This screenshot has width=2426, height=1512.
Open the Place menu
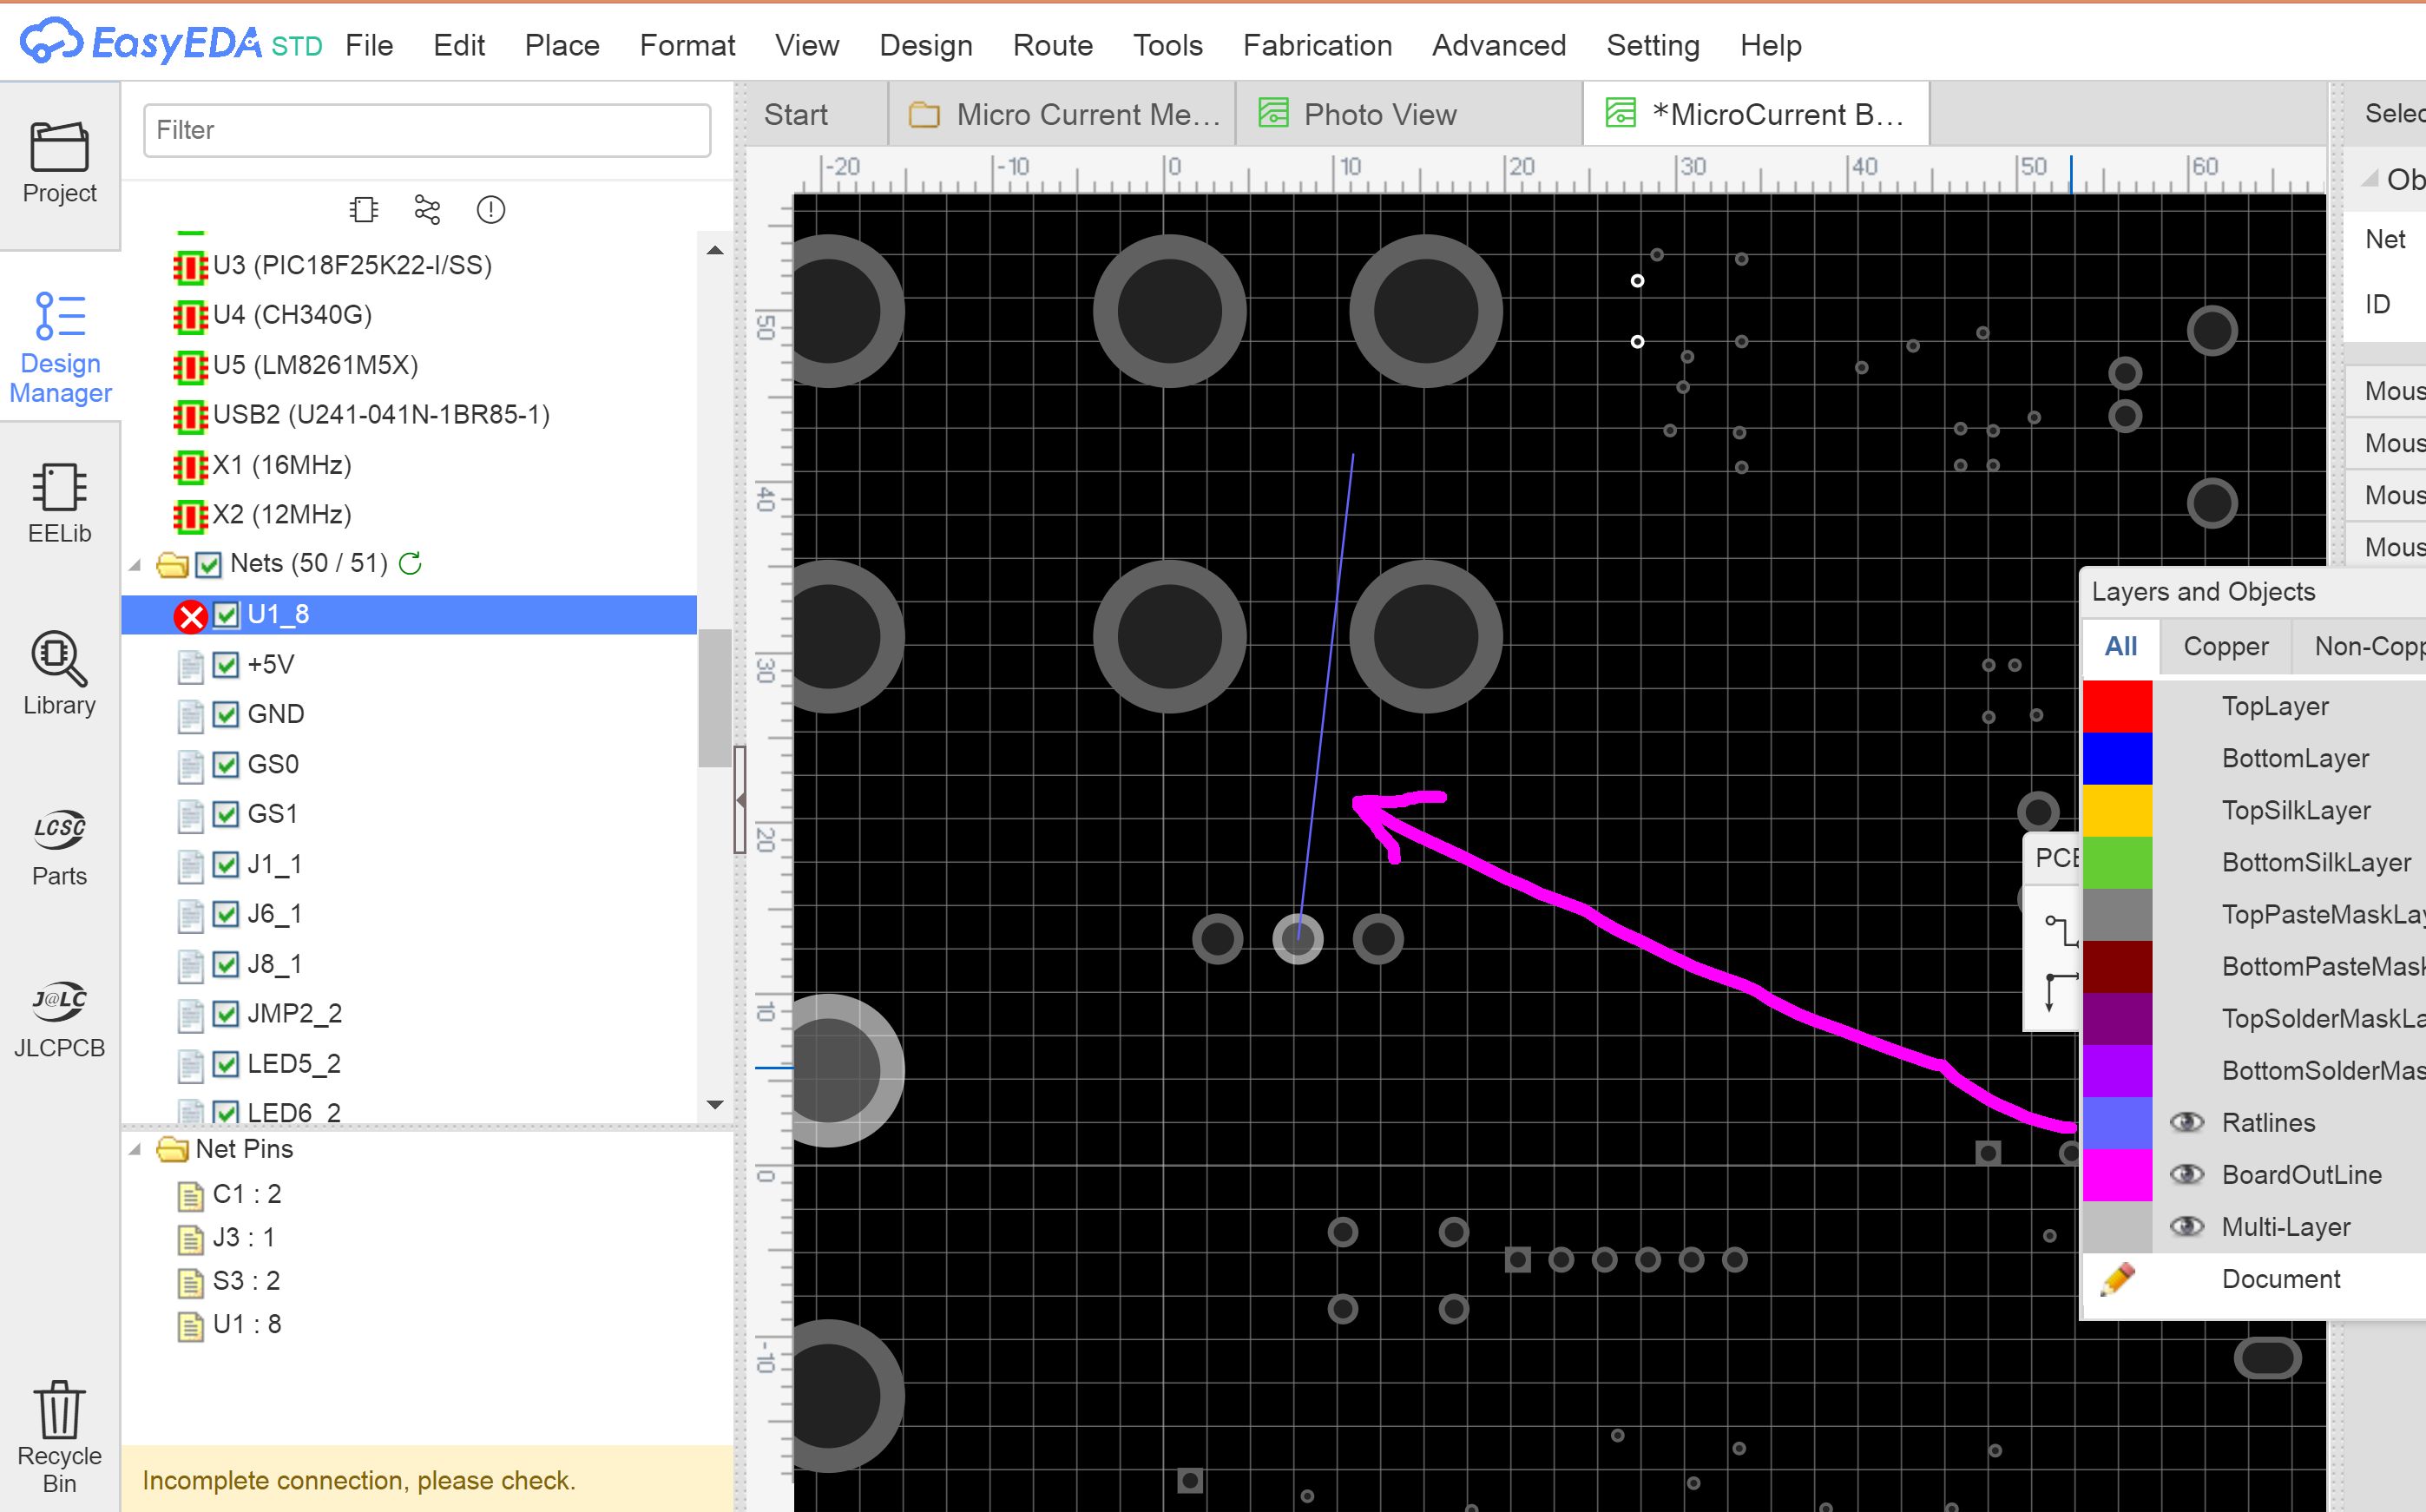562,45
